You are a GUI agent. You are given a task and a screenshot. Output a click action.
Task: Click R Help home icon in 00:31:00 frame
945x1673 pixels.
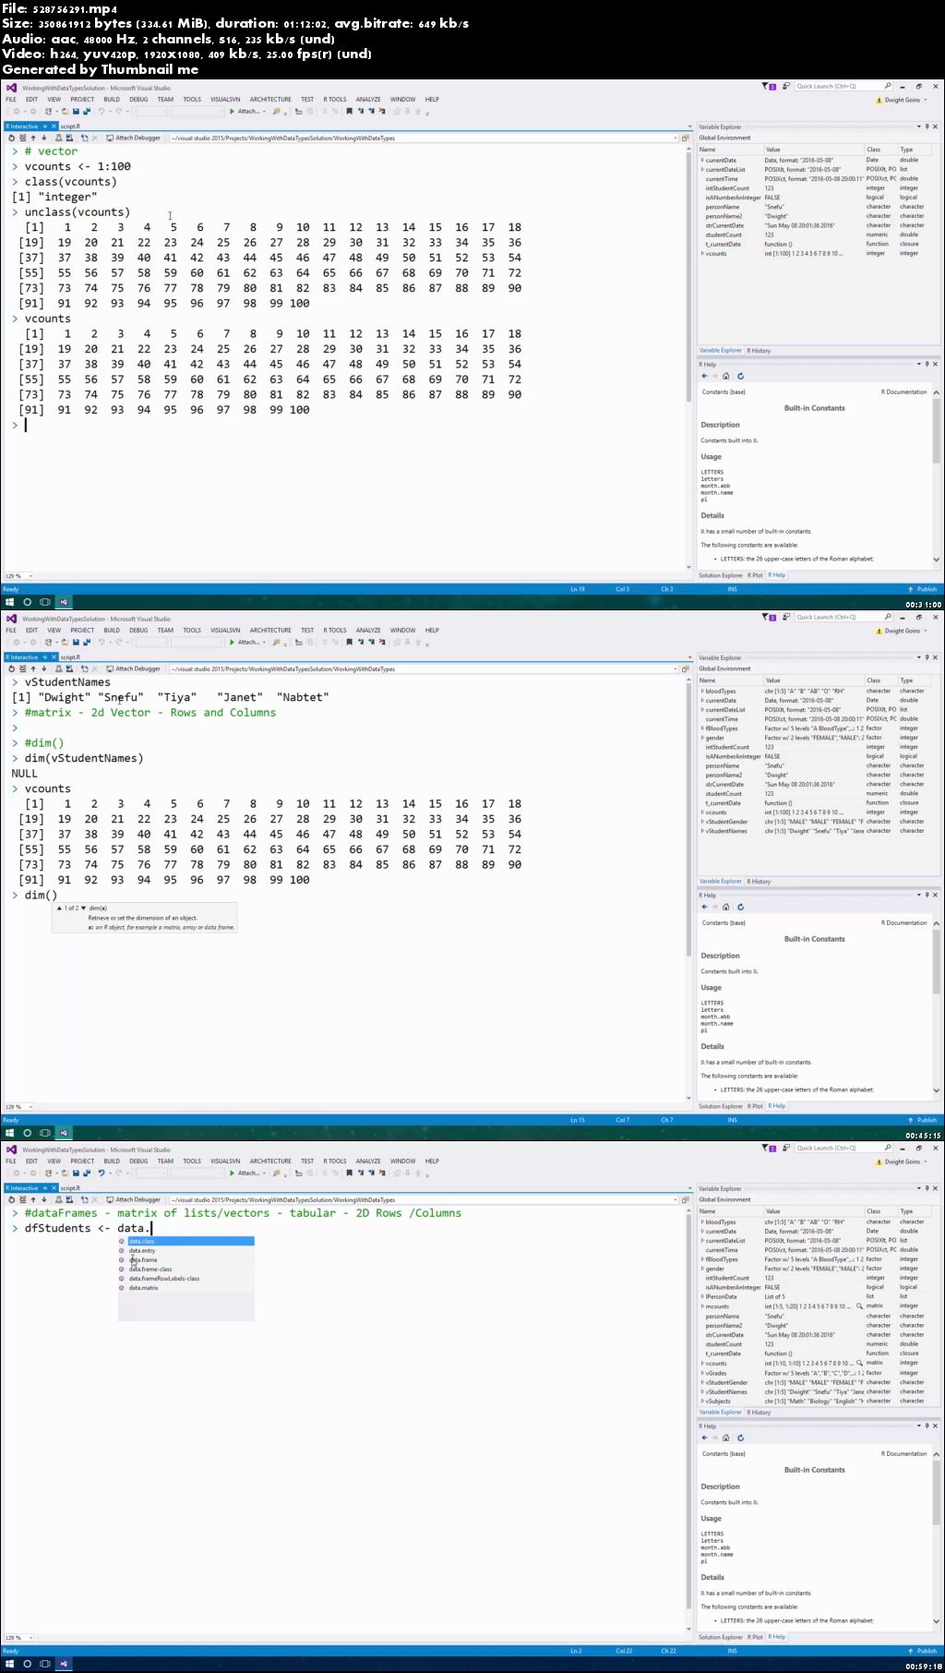coord(726,377)
